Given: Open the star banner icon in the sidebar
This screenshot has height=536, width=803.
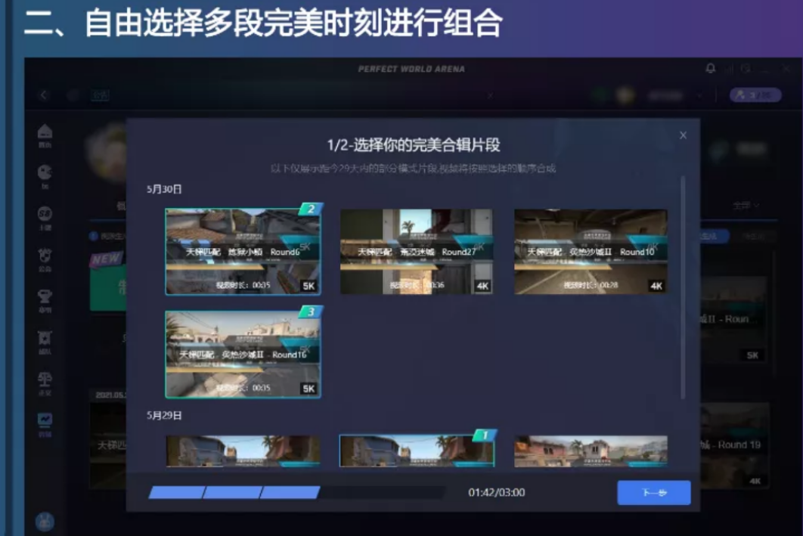Looking at the screenshot, I should pyautogui.click(x=45, y=338).
